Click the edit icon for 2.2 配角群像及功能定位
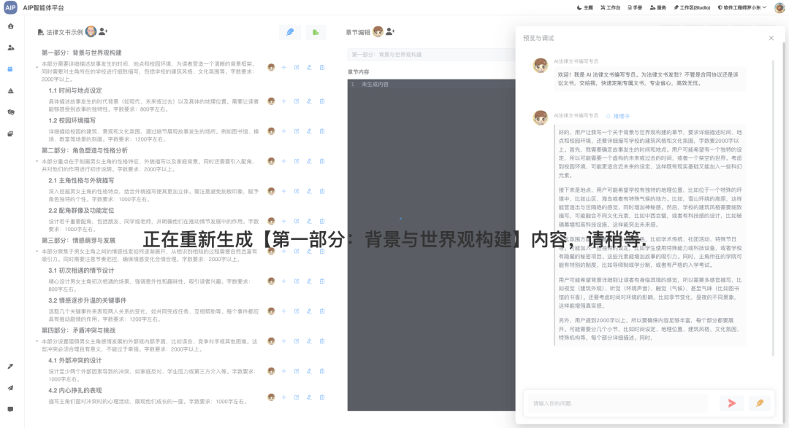The image size is (789, 428). coord(297,221)
